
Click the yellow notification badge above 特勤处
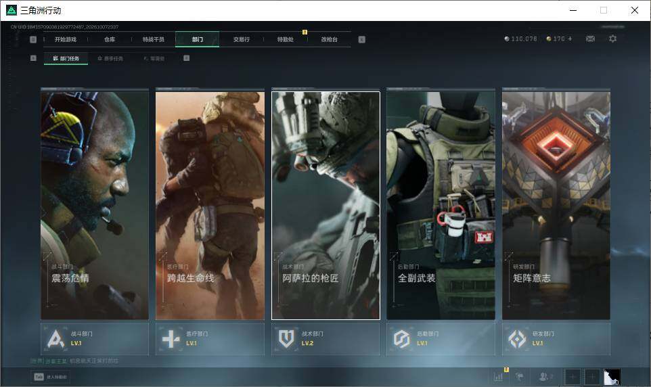click(x=305, y=32)
